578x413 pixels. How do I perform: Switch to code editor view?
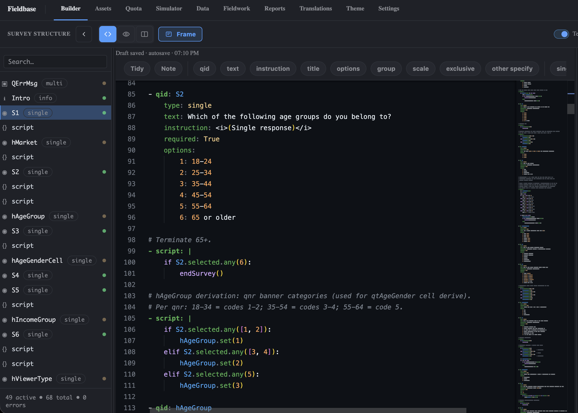[108, 34]
